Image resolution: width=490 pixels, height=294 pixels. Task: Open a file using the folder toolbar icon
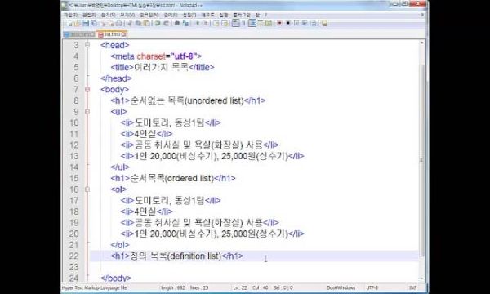[x=77, y=23]
